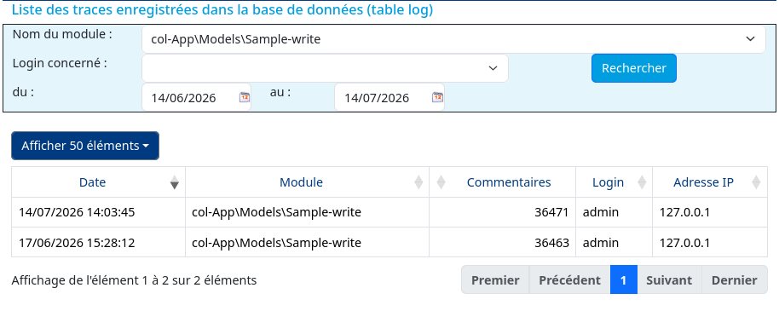Click the Login column header
The image size is (779, 311).
[x=614, y=182]
